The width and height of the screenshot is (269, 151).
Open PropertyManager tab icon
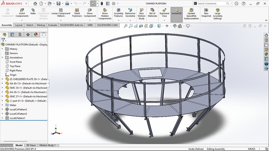(12, 34)
